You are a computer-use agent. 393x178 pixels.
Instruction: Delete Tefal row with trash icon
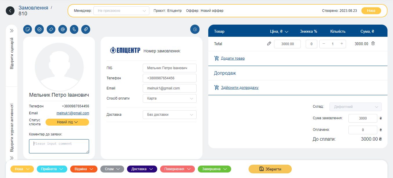[x=373, y=43]
